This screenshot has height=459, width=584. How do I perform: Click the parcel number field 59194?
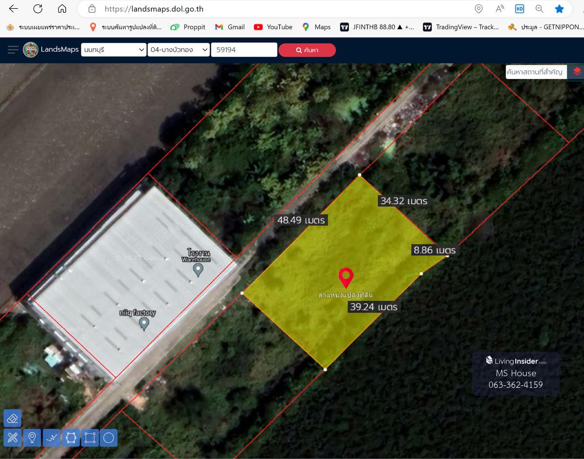pos(244,50)
